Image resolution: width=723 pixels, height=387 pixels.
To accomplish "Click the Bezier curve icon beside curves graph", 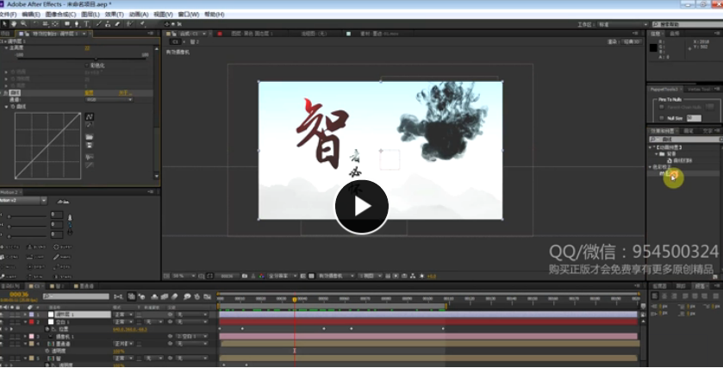I will click(x=90, y=116).
